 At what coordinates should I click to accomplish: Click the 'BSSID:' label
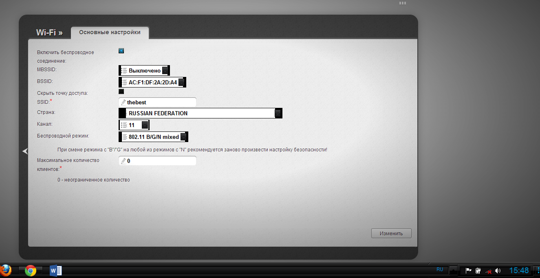[x=45, y=81]
